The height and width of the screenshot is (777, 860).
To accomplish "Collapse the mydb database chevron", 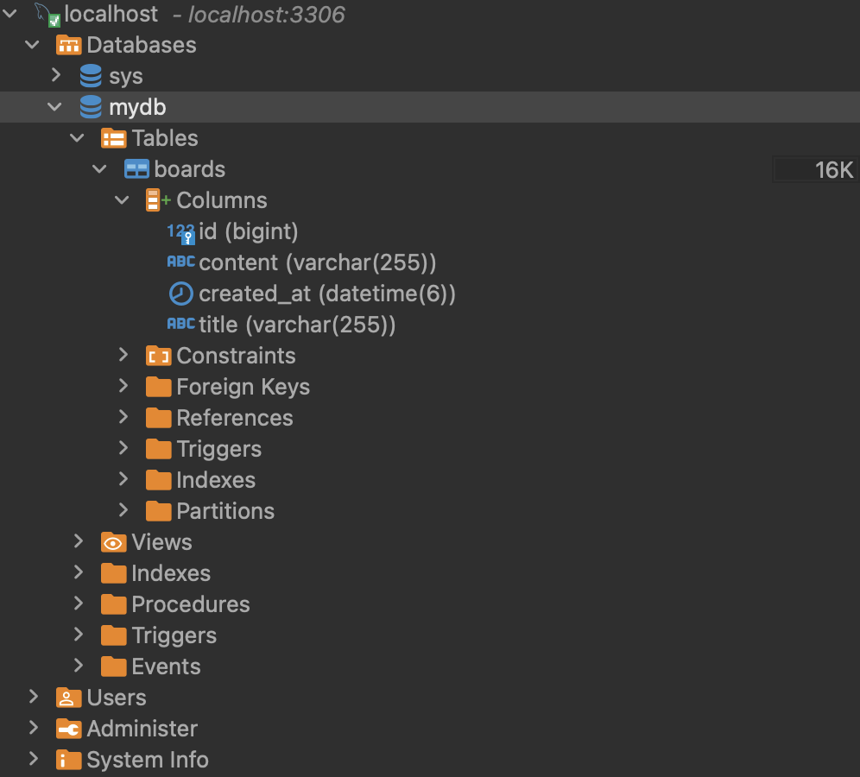I will tap(55, 106).
